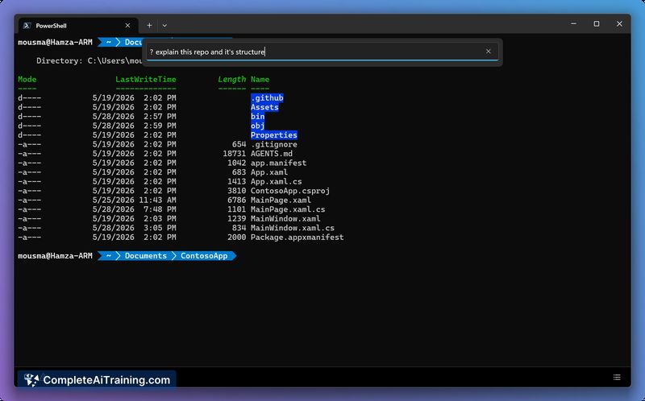The image size is (645, 401).
Task: Click the .github folder name
Action: coord(267,97)
